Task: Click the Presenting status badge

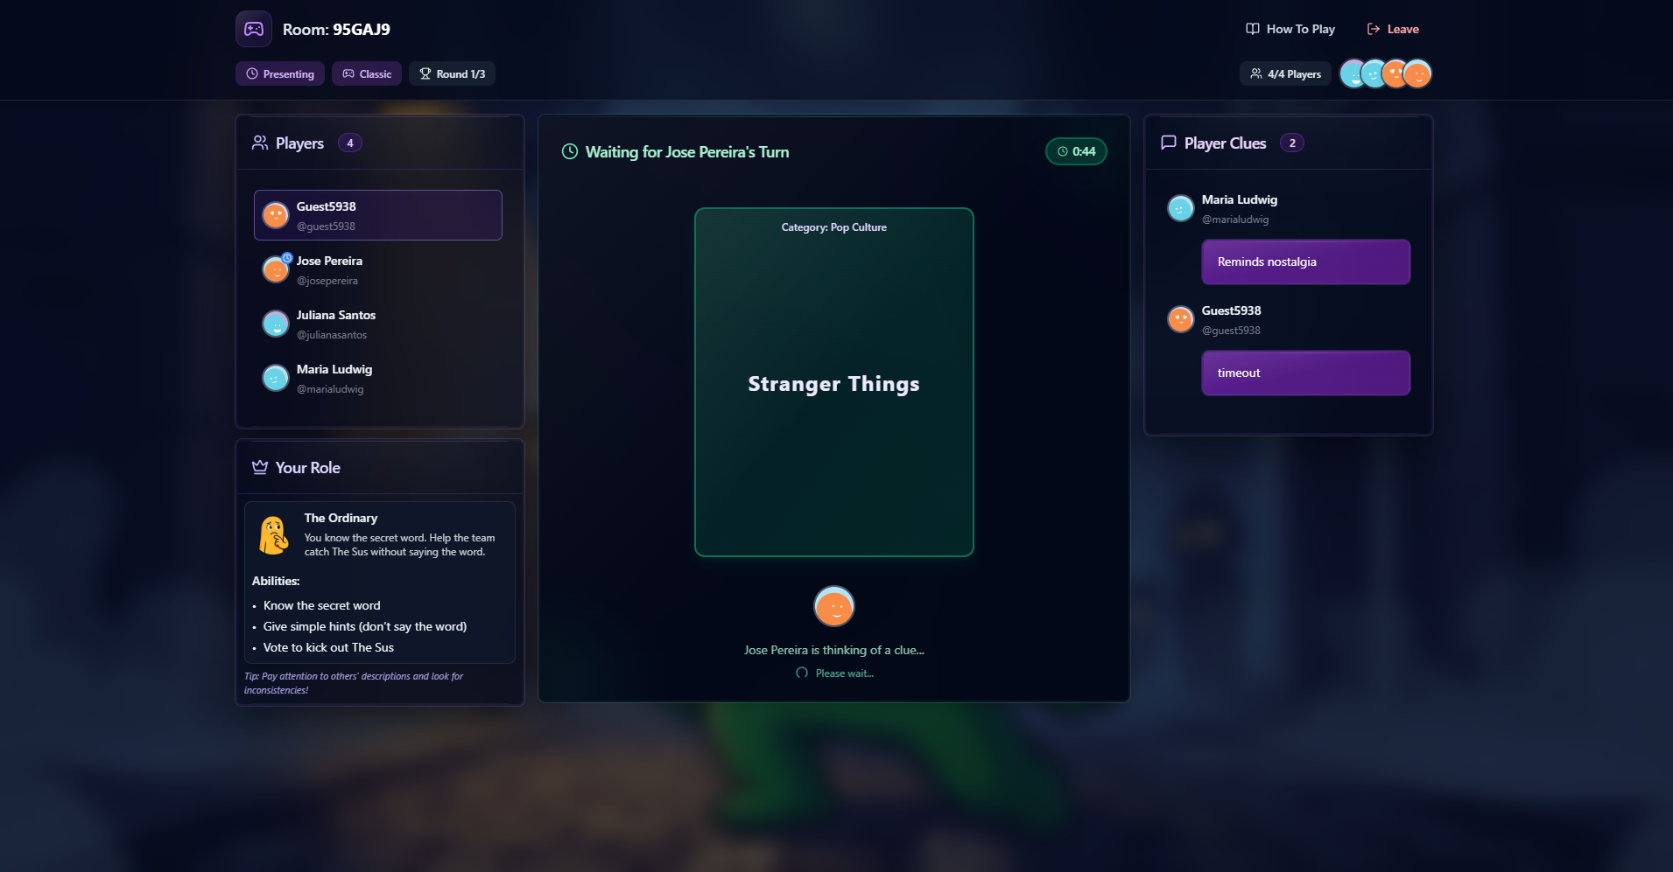Action: pyautogui.click(x=280, y=73)
